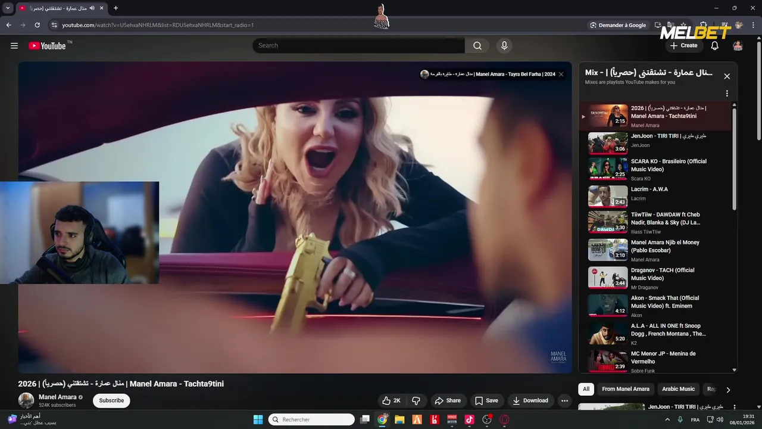Screen dimensions: 762x429
Task: Open the YouTube hamburger guide menu
Action: [x=14, y=46]
